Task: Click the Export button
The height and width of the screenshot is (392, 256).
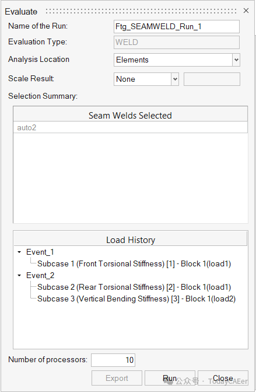Action: (x=117, y=378)
